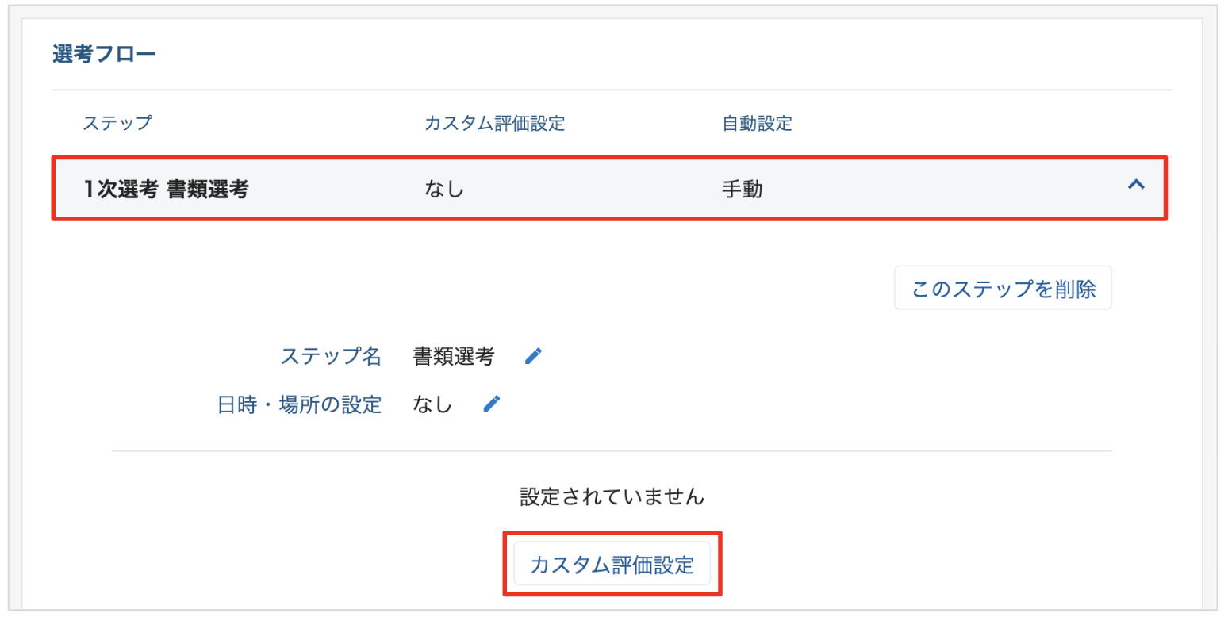
Task: Click the カスタム評価設定 column header
Action: tap(493, 124)
